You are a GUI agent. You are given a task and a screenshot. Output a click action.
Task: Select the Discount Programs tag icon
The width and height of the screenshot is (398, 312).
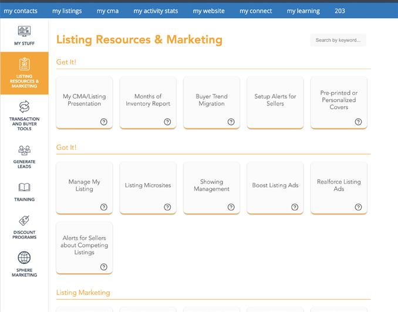24,221
